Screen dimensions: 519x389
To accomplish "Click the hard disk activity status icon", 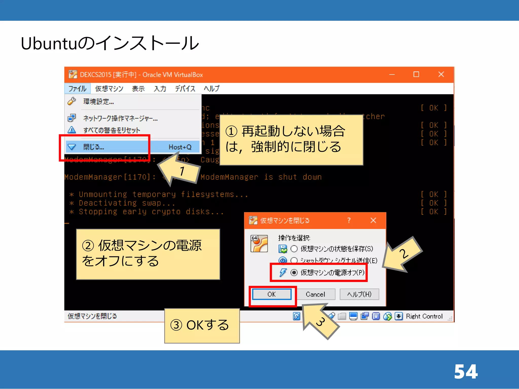I will point(296,316).
